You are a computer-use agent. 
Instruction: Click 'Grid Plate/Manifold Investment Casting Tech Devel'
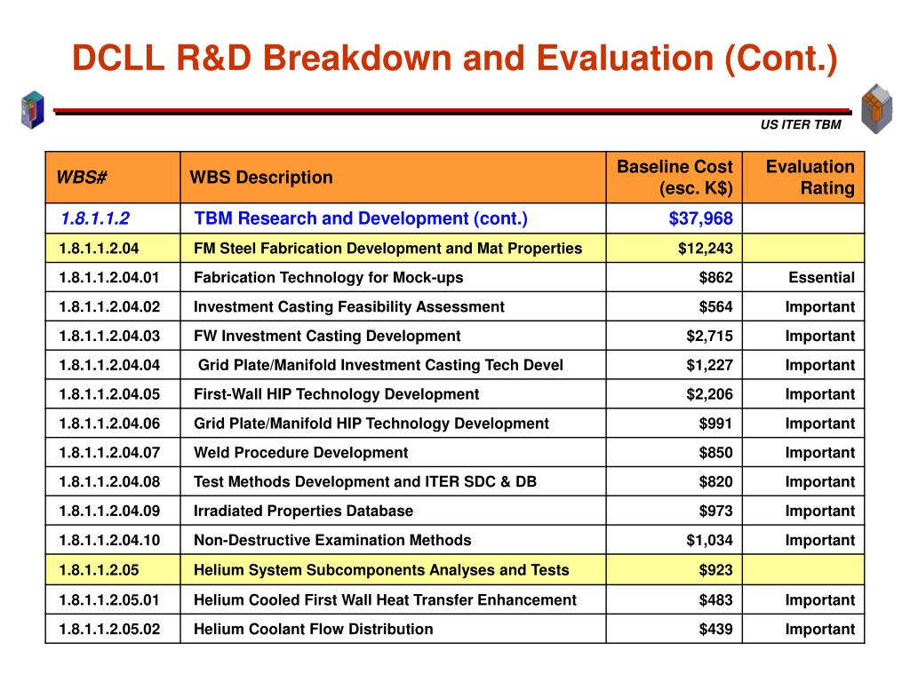380,365
